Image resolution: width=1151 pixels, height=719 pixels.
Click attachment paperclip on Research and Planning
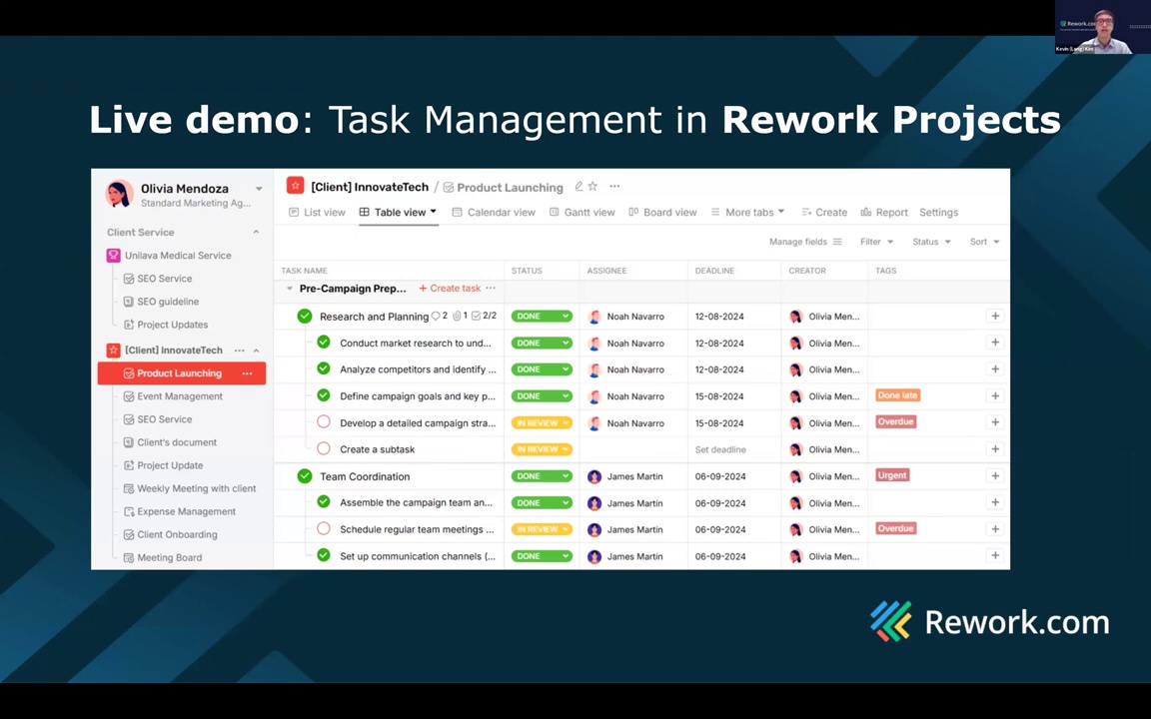457,317
